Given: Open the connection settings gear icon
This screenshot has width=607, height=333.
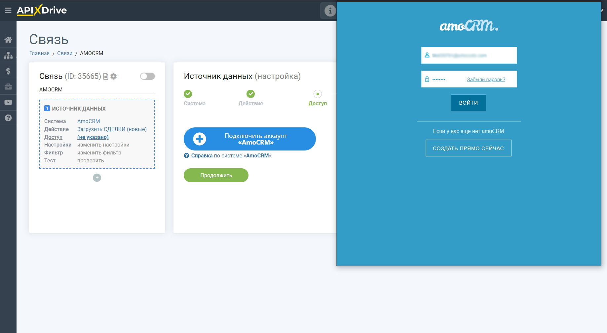Looking at the screenshot, I should (x=114, y=77).
